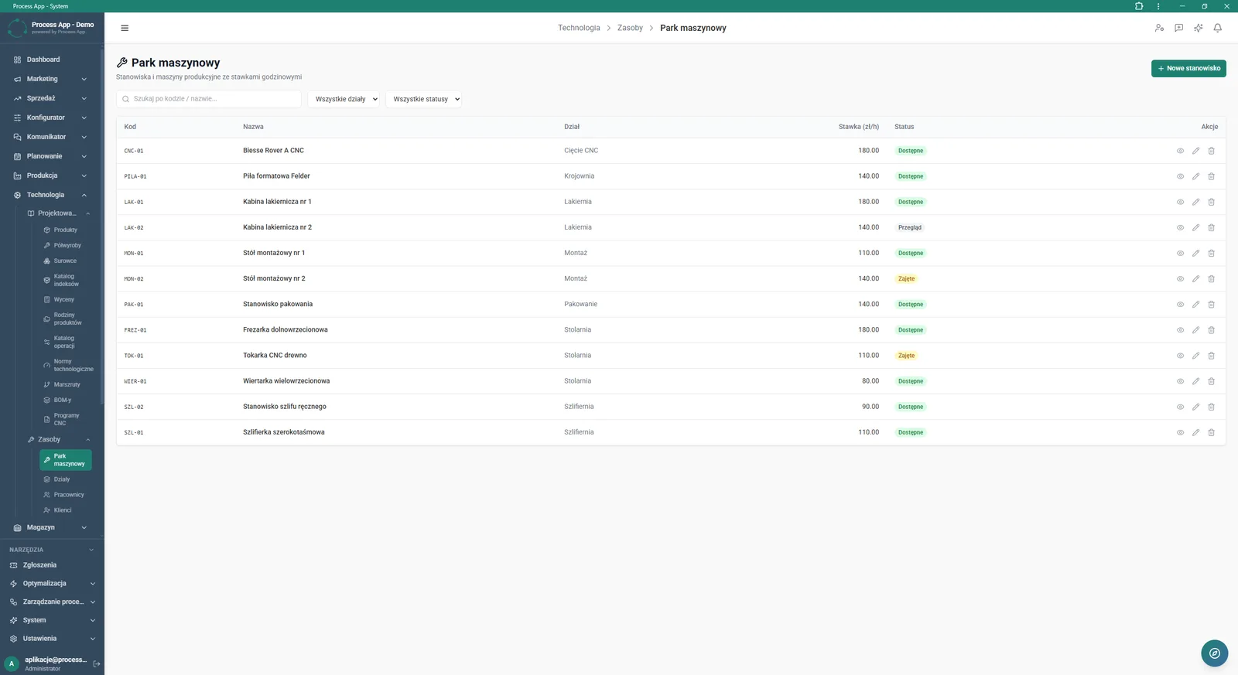Expand the Magazyn sidebar section
This screenshot has width=1238, height=675.
pos(52,527)
